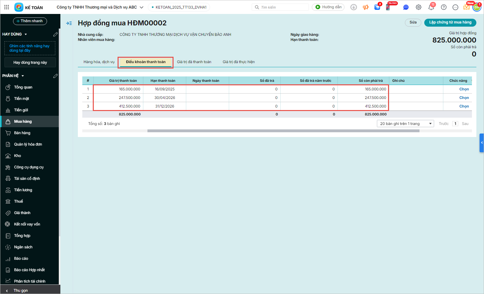
Task: Click the help question mark icon
Action: (444, 7)
